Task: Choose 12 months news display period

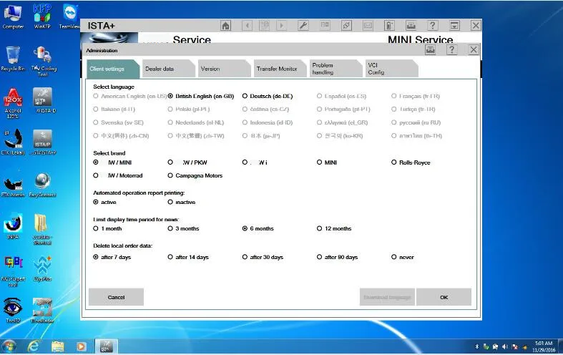Action: point(334,228)
